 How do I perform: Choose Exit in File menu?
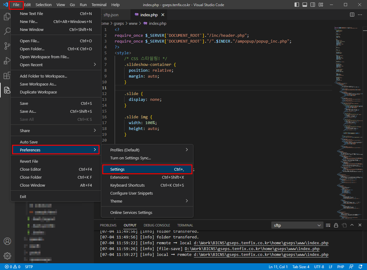tap(56, 196)
